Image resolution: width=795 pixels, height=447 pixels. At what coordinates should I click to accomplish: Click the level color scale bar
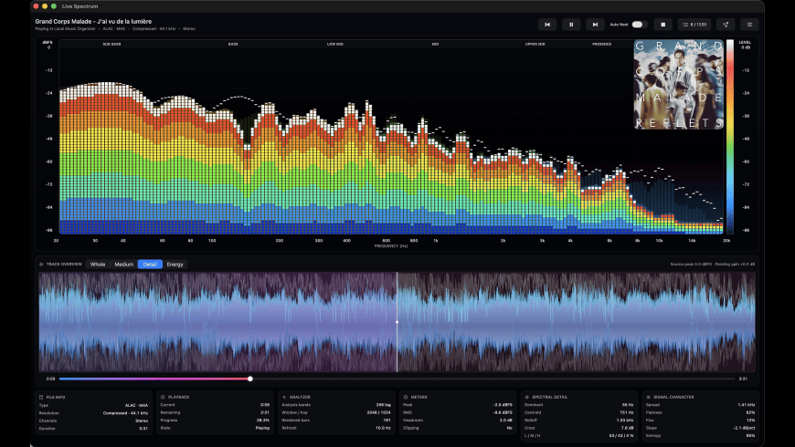tap(729, 137)
